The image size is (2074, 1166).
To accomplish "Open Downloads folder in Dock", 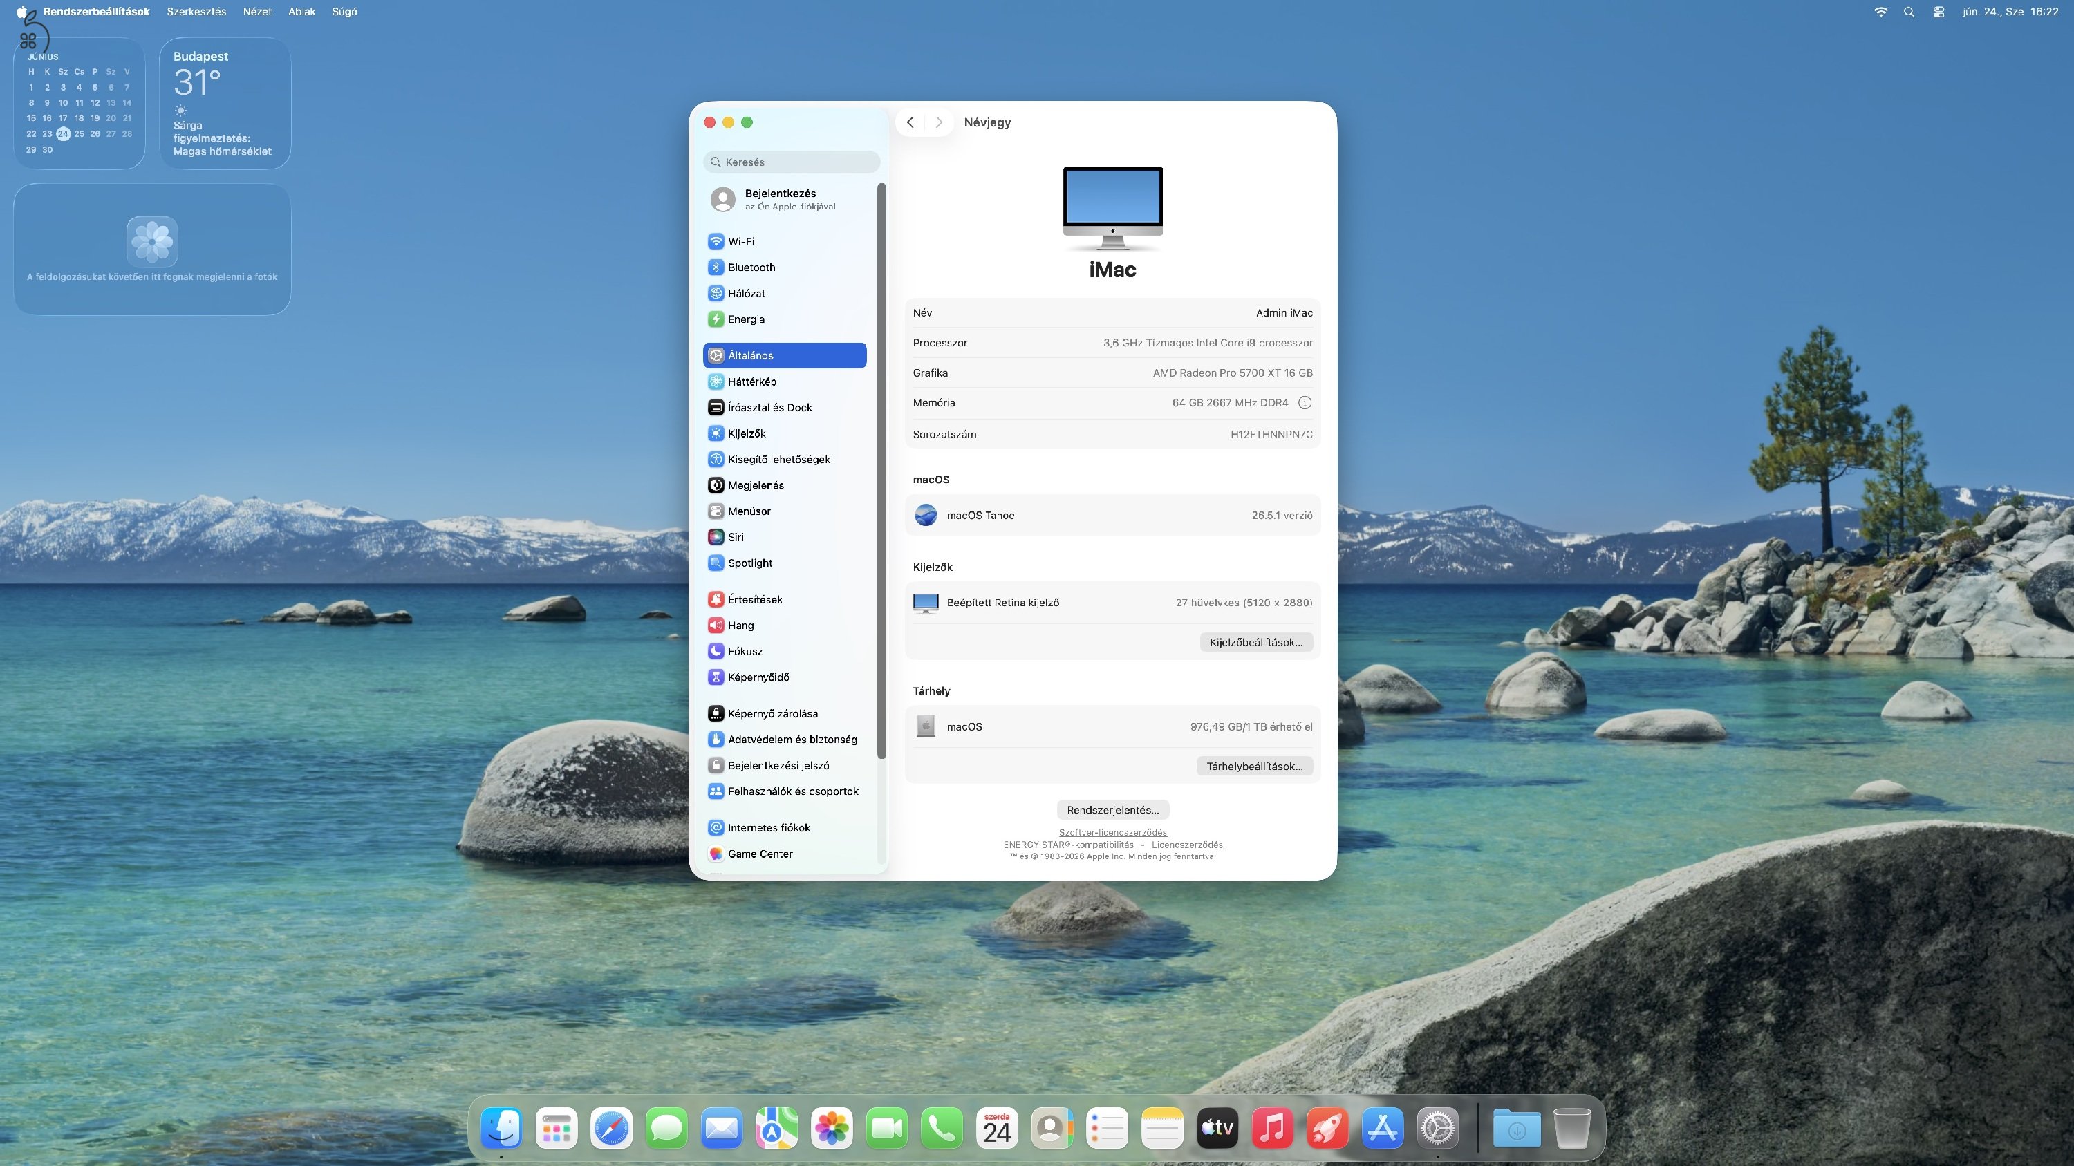I will point(1516,1128).
